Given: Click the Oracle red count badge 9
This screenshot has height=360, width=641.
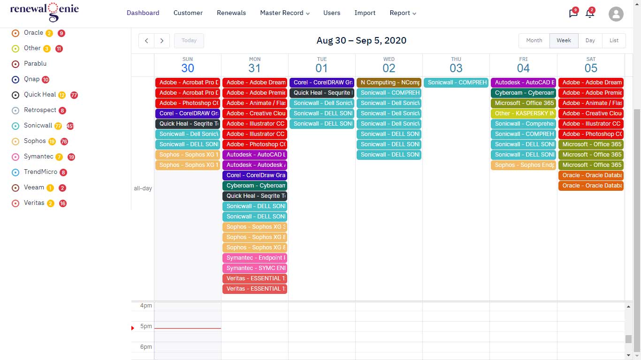Looking at the screenshot, I should tap(61, 33).
